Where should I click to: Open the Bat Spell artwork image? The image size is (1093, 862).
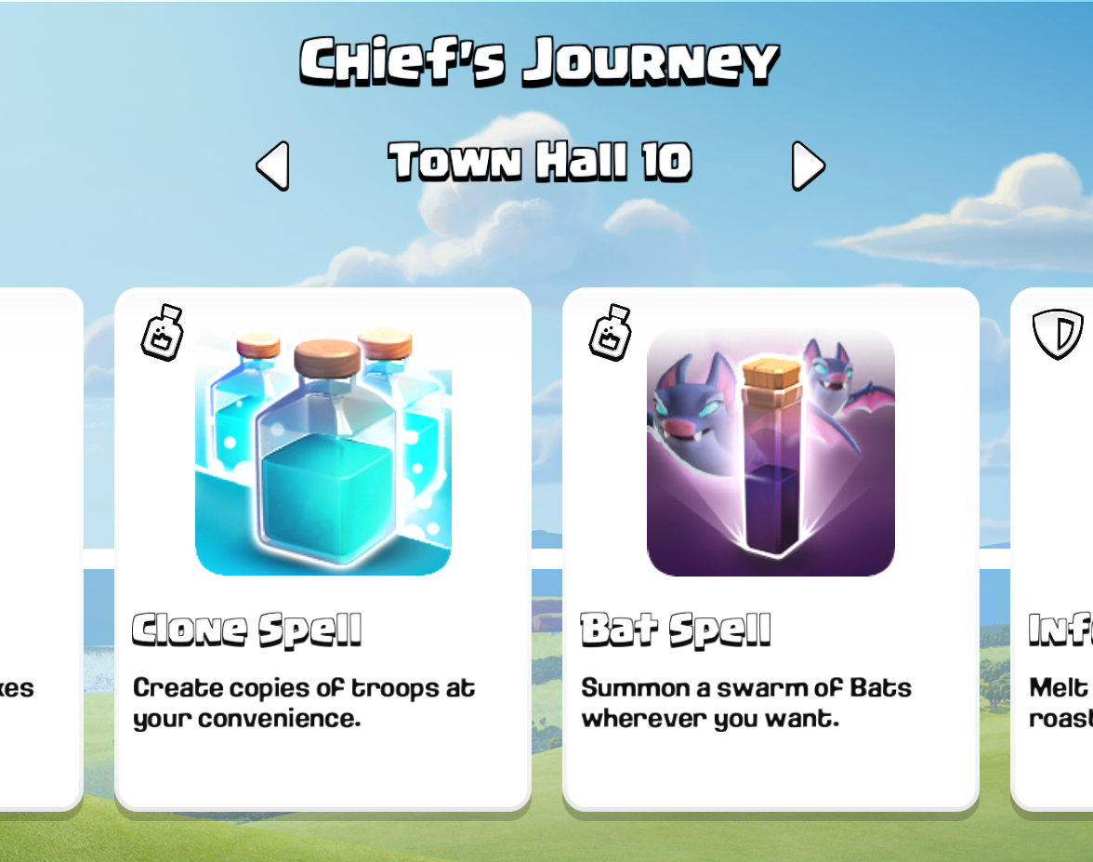[x=771, y=452]
